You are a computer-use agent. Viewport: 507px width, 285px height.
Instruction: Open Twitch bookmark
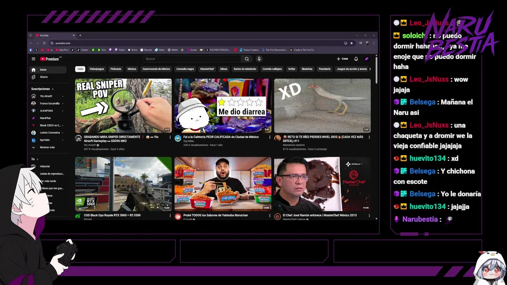(x=119, y=50)
